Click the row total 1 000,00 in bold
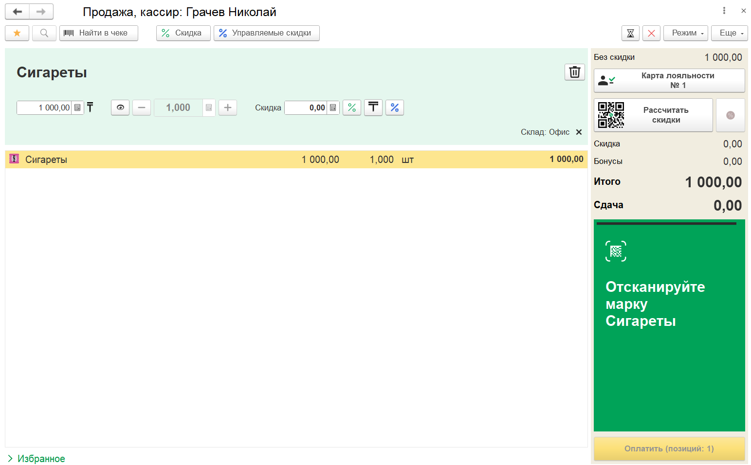The image size is (751, 465). (567, 159)
